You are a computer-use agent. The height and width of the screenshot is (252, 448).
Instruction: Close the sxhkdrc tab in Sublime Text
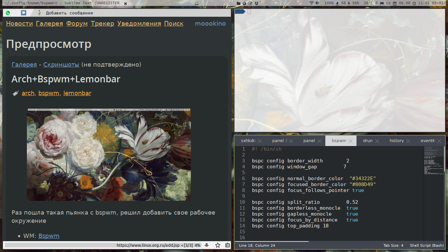260,141
